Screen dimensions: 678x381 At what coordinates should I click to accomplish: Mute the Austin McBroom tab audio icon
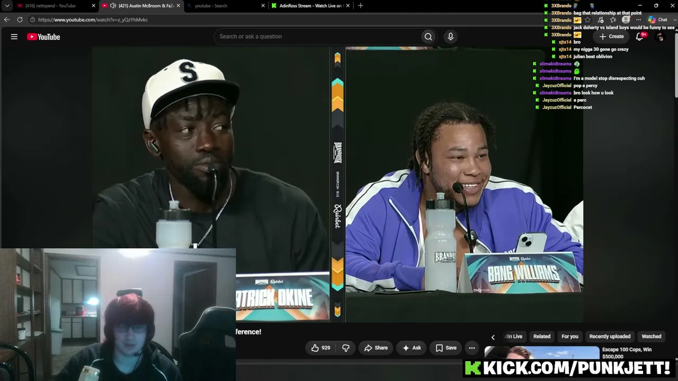coord(113,5)
